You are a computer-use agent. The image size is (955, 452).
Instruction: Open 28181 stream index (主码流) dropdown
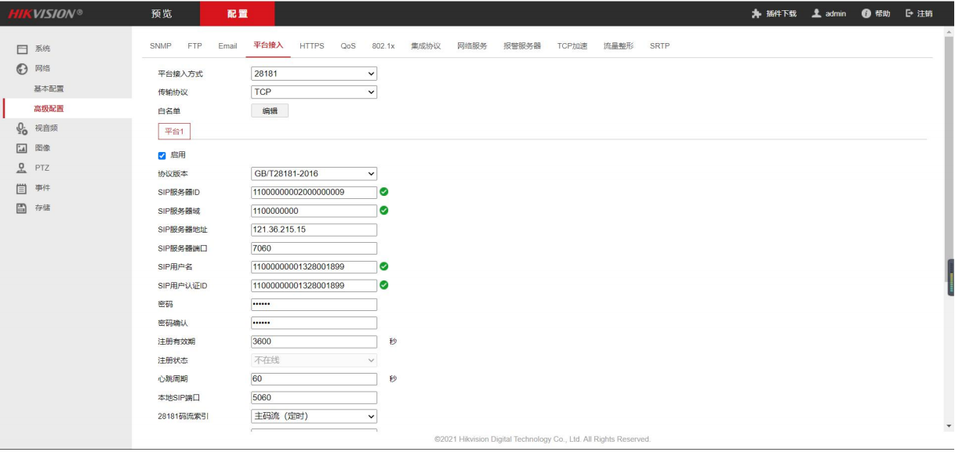point(314,416)
